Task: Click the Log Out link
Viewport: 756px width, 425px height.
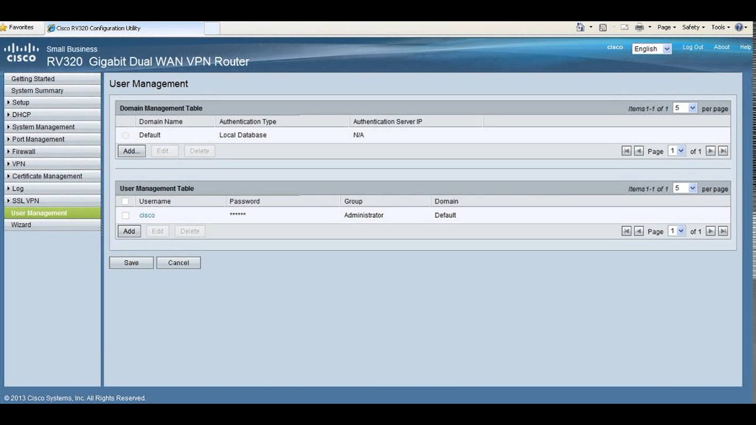Action: pos(693,47)
